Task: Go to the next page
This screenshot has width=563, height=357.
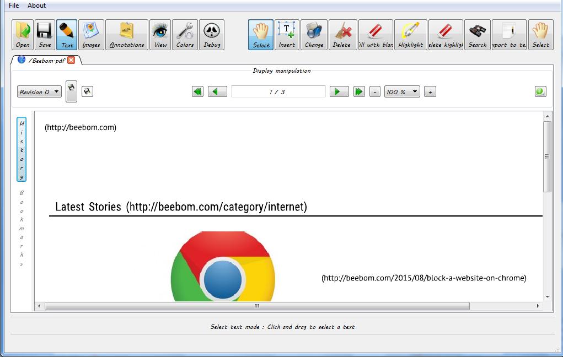Action: coord(339,91)
